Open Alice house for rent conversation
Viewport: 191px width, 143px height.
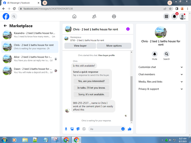30,59
